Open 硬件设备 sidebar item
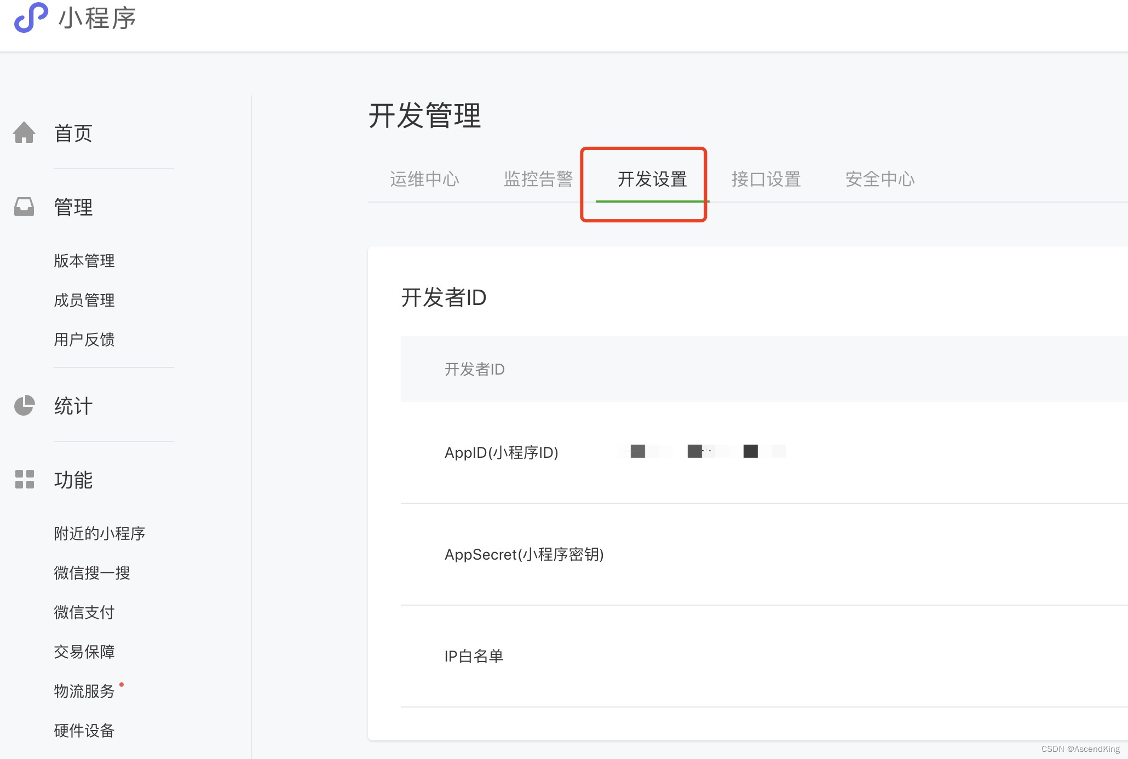This screenshot has width=1128, height=759. pyautogui.click(x=84, y=731)
